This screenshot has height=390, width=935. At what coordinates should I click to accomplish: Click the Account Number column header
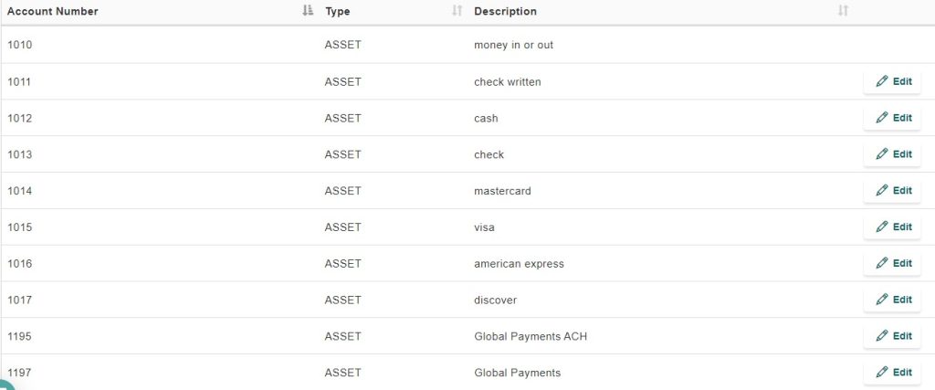52,11
